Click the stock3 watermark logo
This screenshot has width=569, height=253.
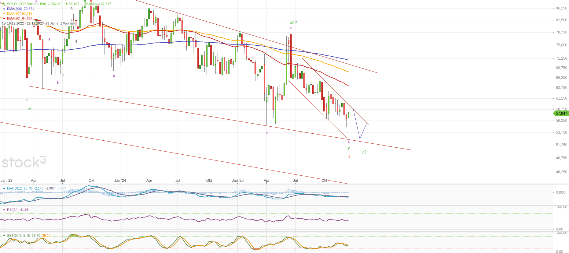point(24,162)
